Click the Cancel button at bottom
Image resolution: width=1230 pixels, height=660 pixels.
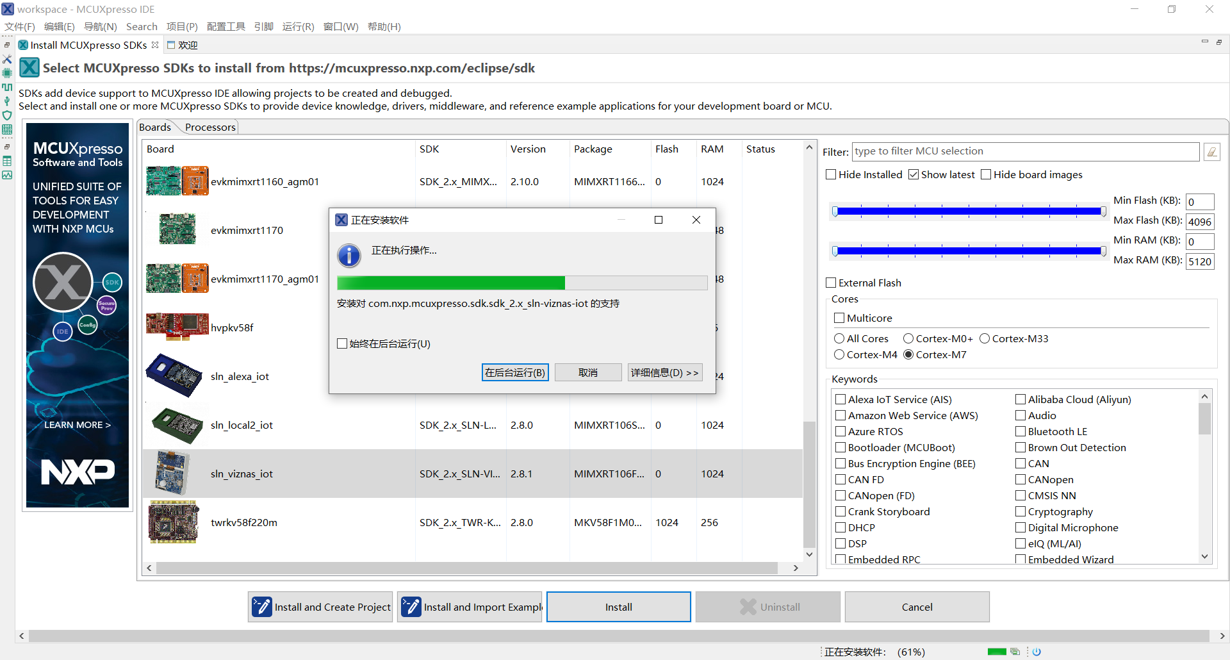click(x=917, y=607)
